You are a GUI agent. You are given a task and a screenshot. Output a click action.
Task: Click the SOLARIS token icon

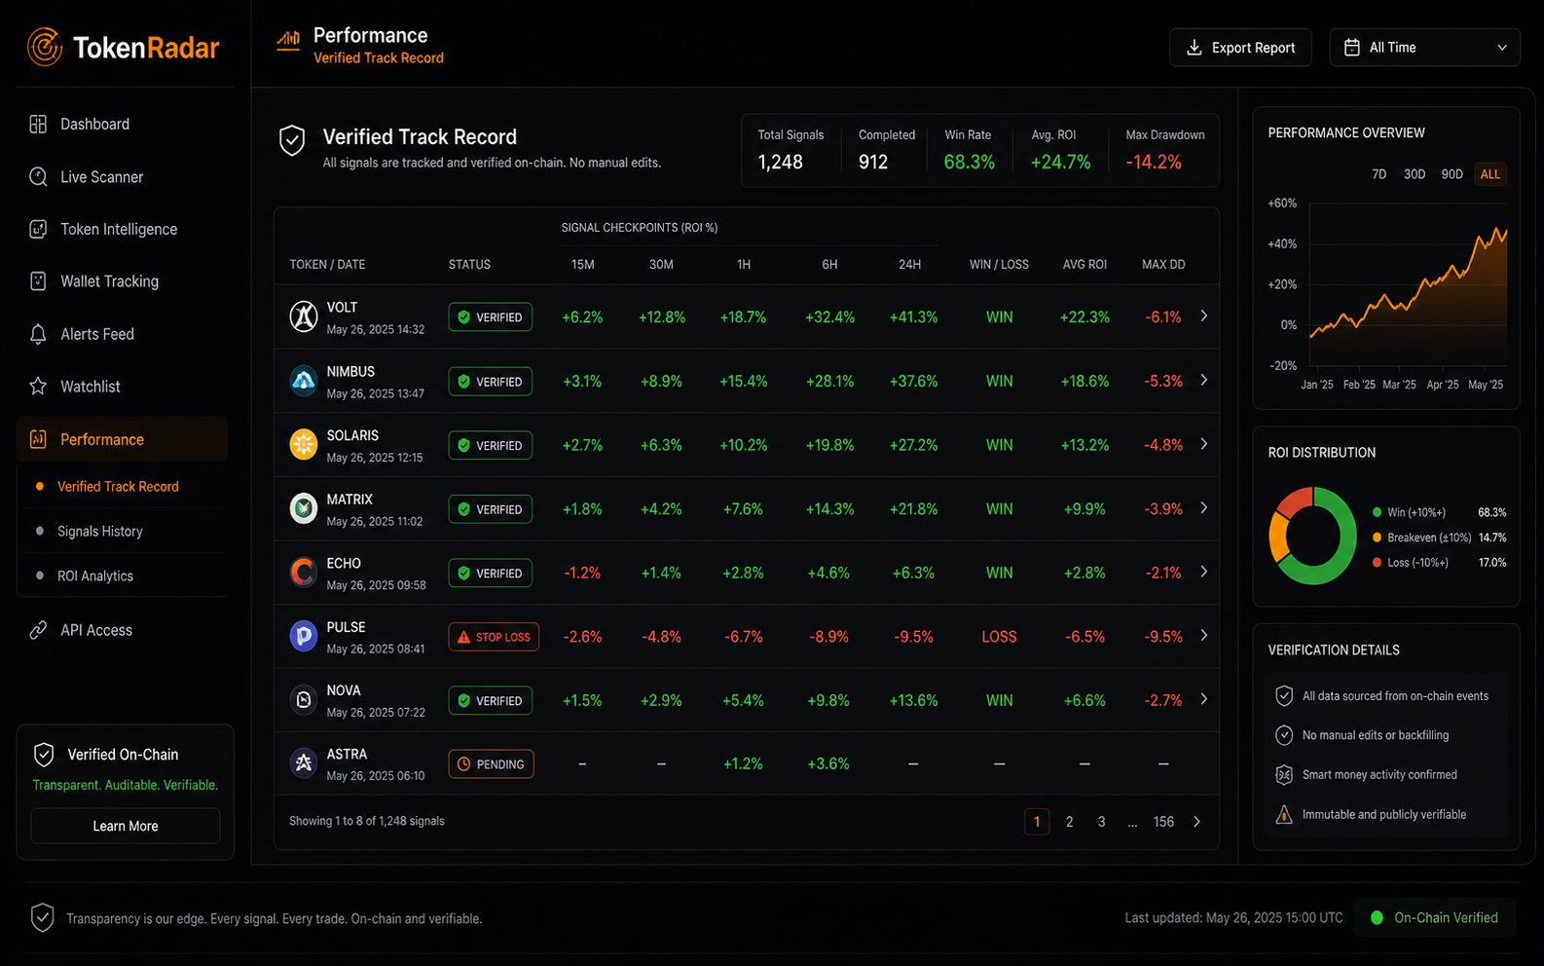[x=304, y=445]
